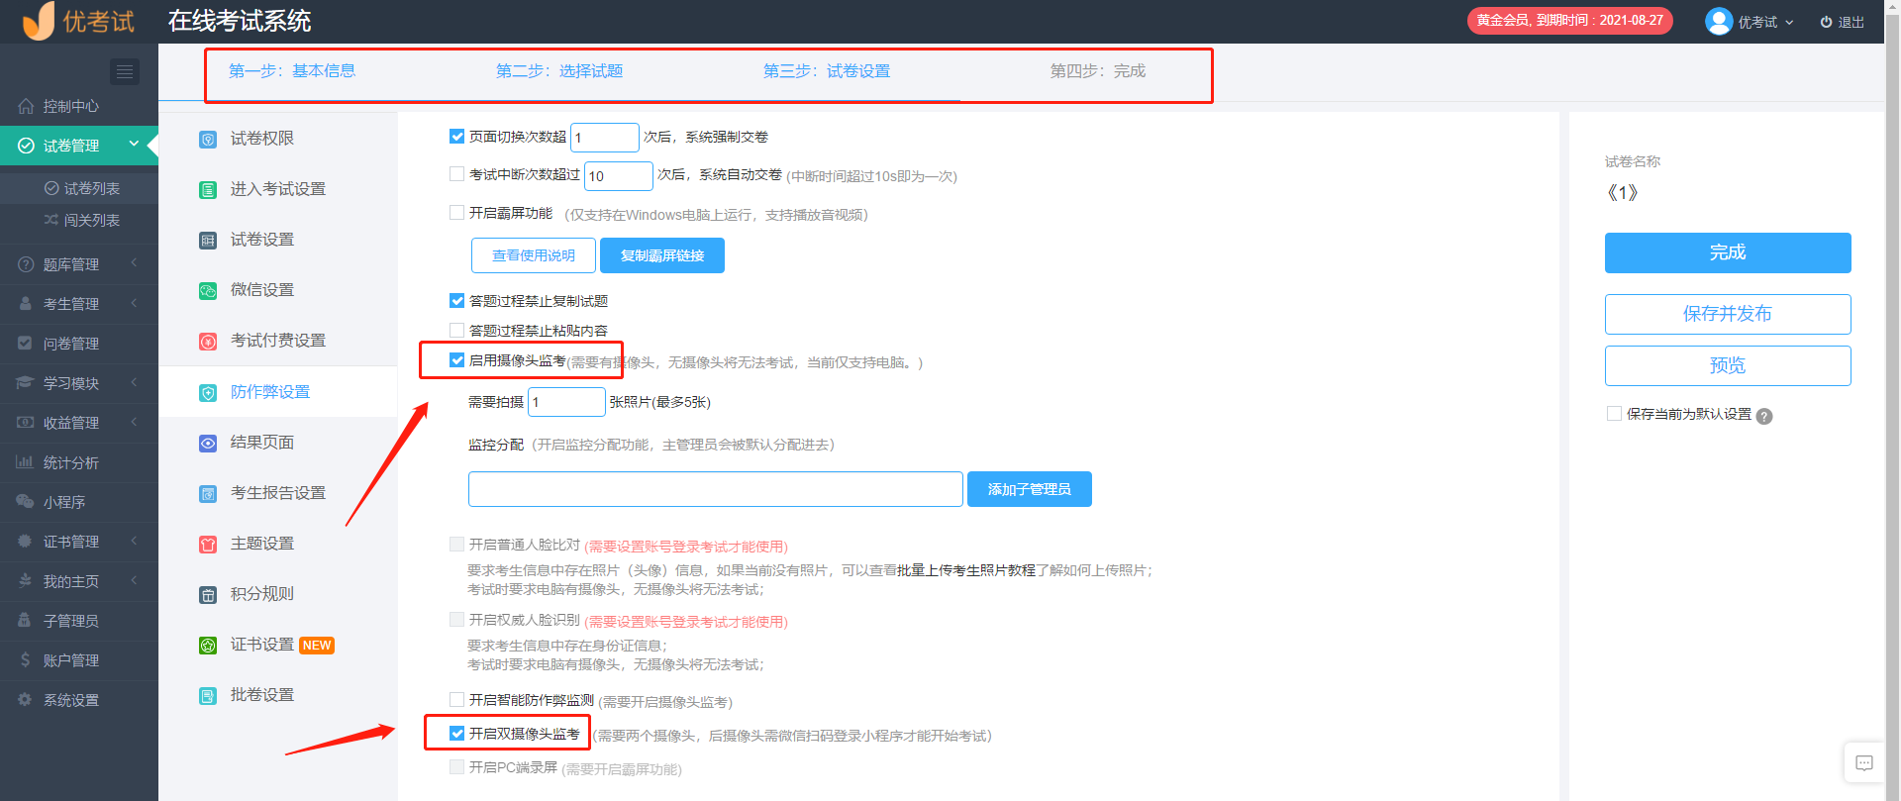Click the 积分规则 icon
Image resolution: width=1901 pixels, height=801 pixels.
pos(208,595)
